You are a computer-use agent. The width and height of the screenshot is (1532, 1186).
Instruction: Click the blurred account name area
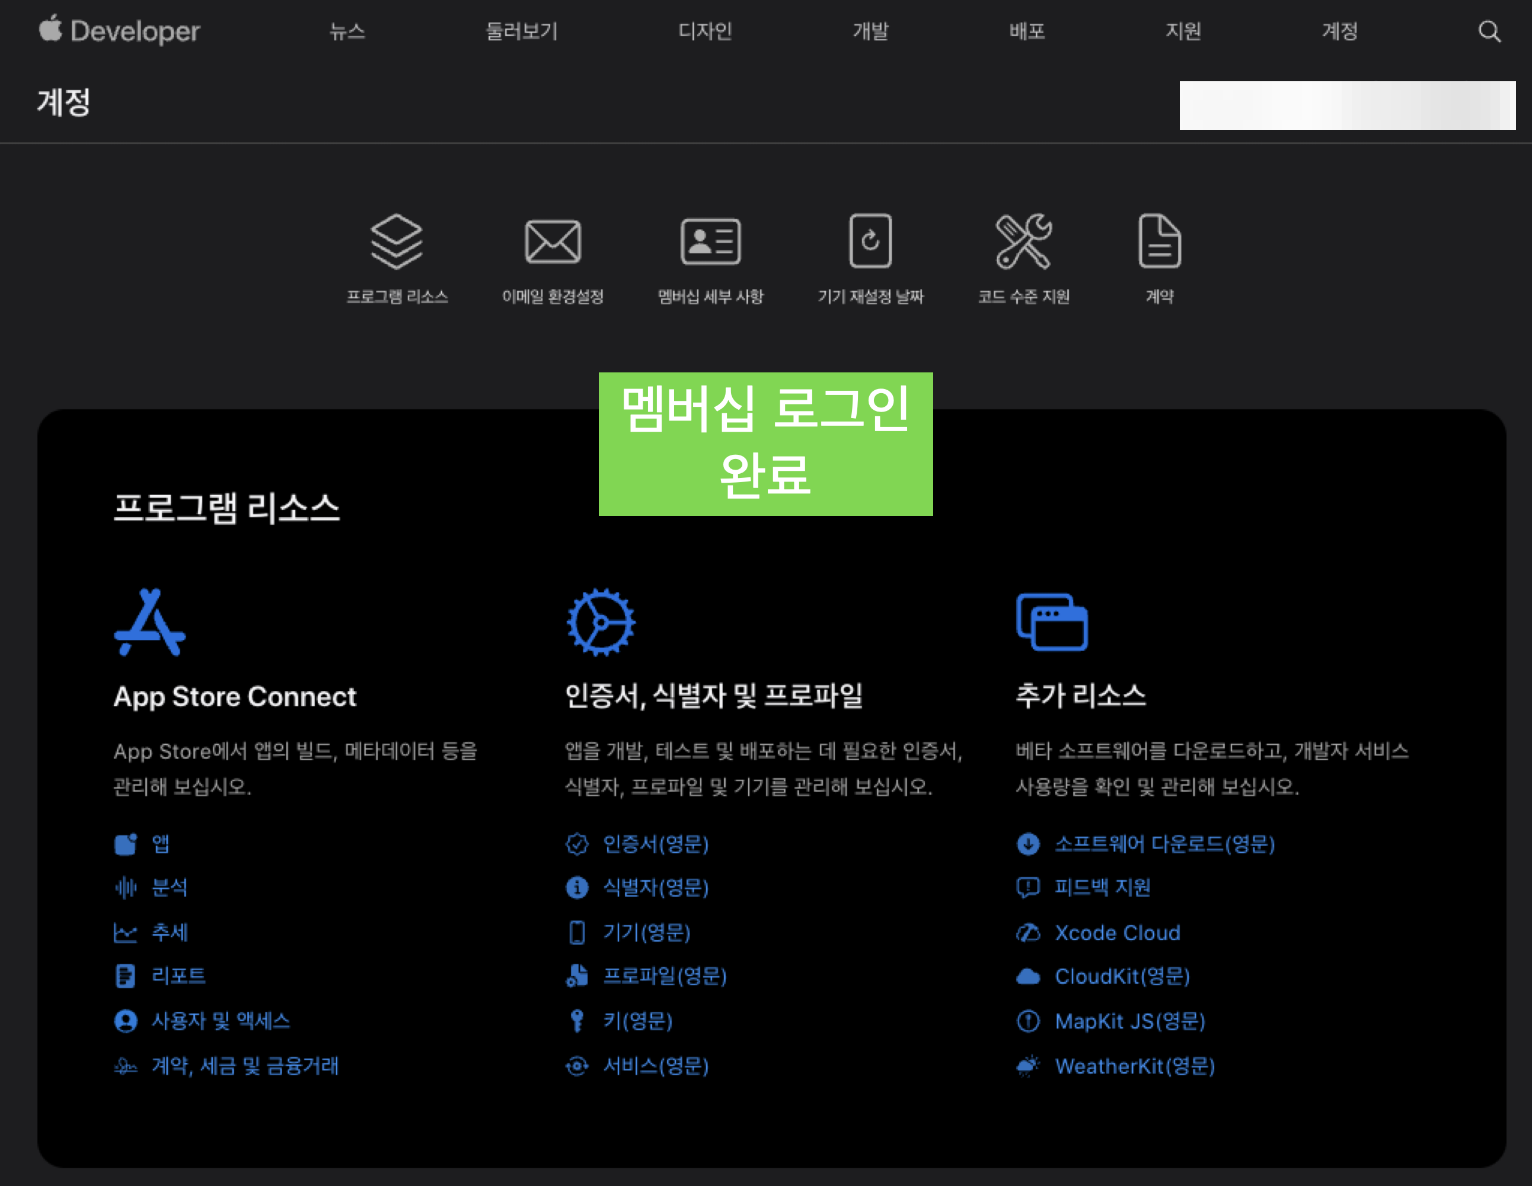[x=1347, y=106]
